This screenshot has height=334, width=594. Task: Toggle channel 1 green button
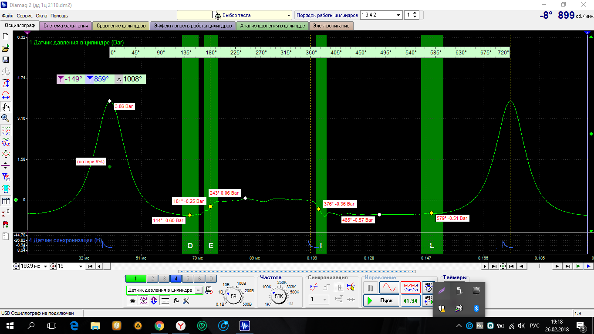135,279
